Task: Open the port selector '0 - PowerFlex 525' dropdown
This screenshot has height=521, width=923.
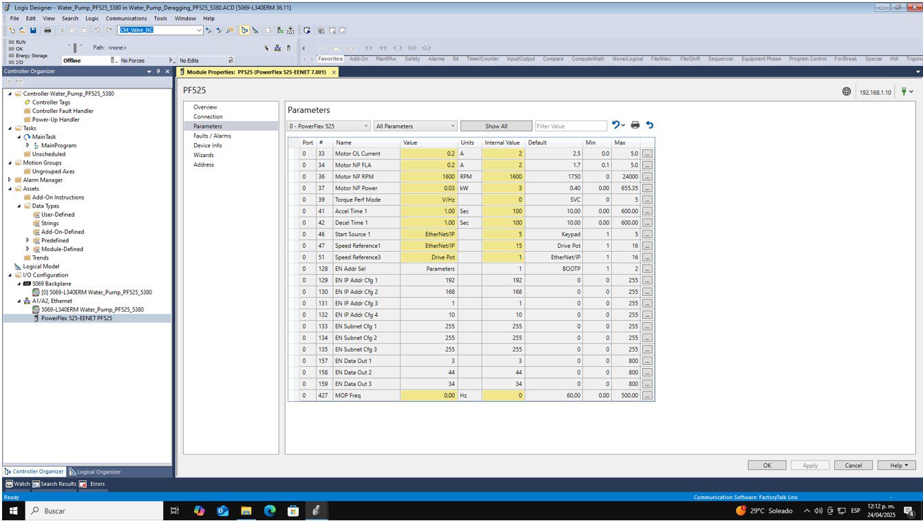Action: click(x=329, y=126)
